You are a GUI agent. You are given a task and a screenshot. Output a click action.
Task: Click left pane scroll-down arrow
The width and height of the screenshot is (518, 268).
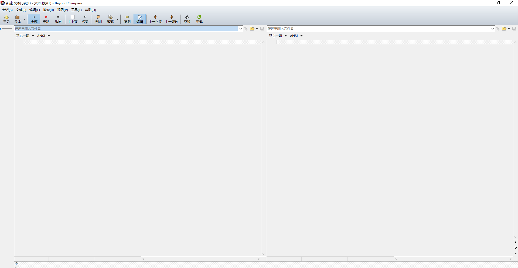pos(263,254)
